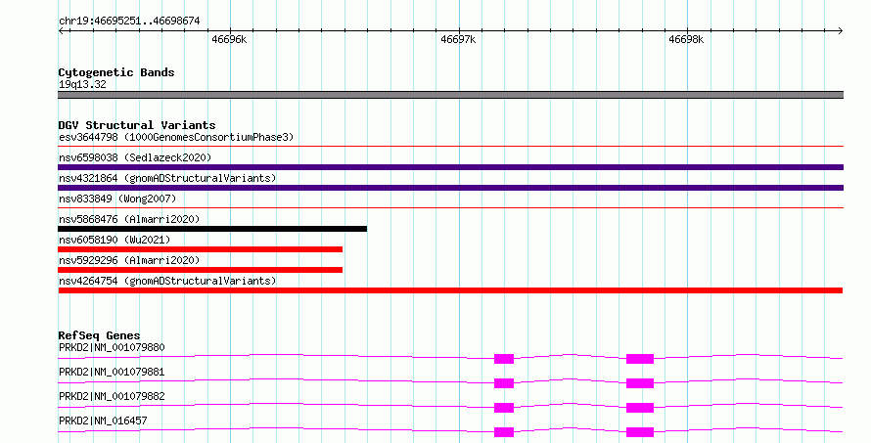
Task: Select red bar under nsv5929296
Action: pos(200,270)
